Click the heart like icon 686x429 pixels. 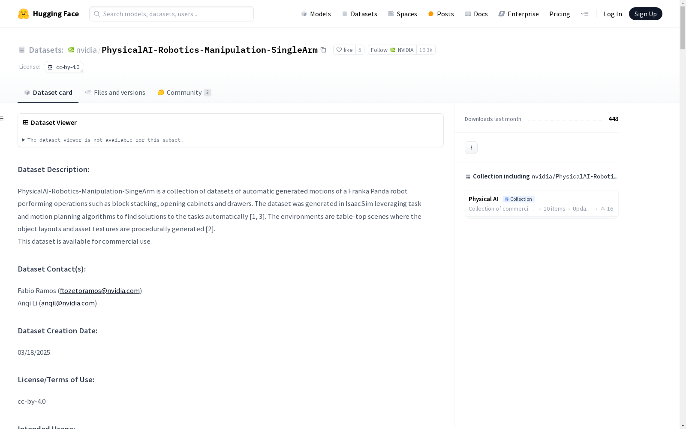[339, 50]
